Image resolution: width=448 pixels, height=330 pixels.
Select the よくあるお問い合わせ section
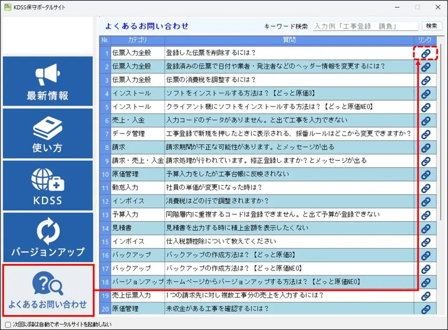48,290
